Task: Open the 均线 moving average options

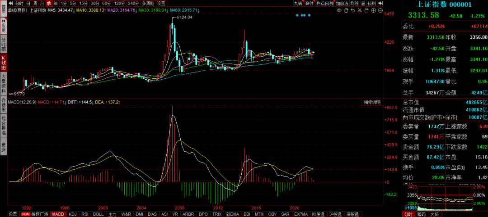Action: 354,3
